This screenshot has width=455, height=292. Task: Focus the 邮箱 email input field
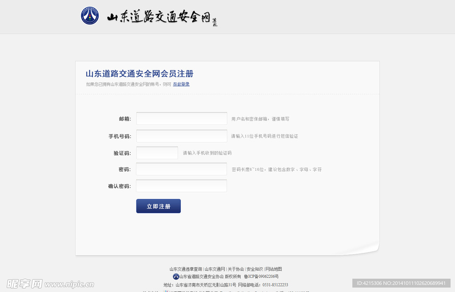pos(181,118)
